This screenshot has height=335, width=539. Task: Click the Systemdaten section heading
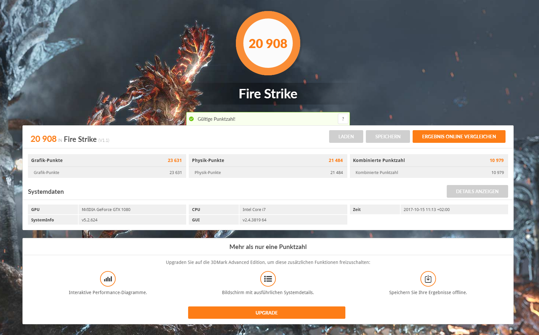[46, 192]
